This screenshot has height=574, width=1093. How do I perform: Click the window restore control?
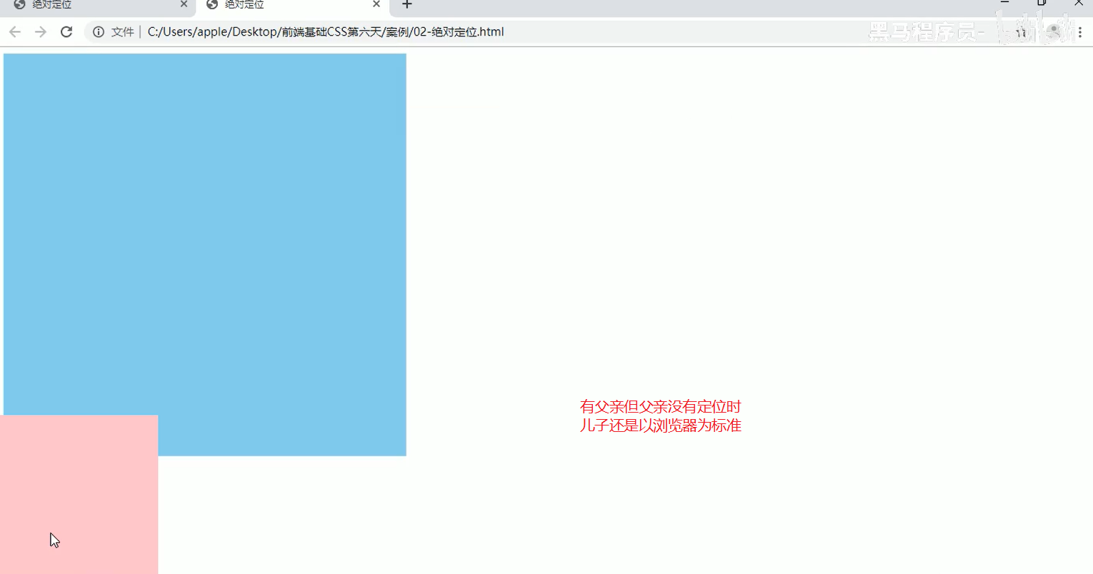(1042, 5)
